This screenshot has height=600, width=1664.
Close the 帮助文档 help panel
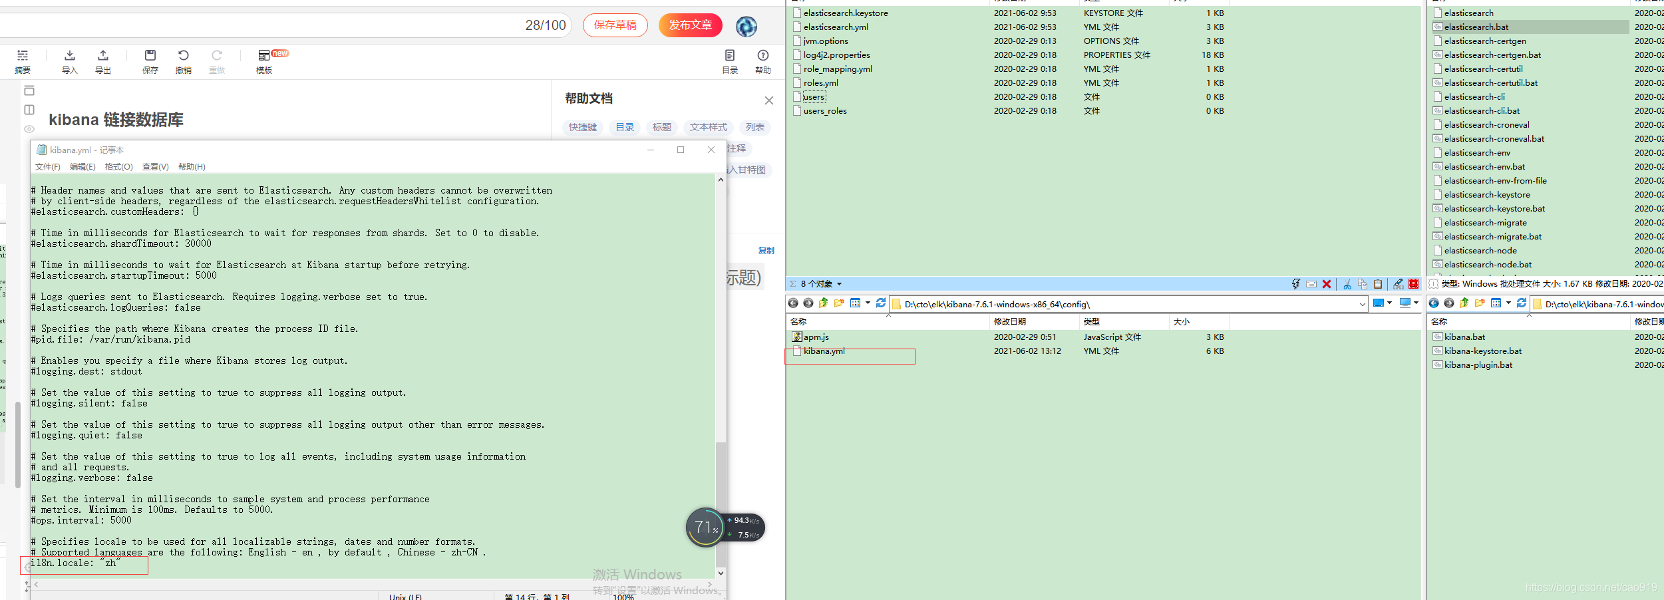(x=769, y=100)
